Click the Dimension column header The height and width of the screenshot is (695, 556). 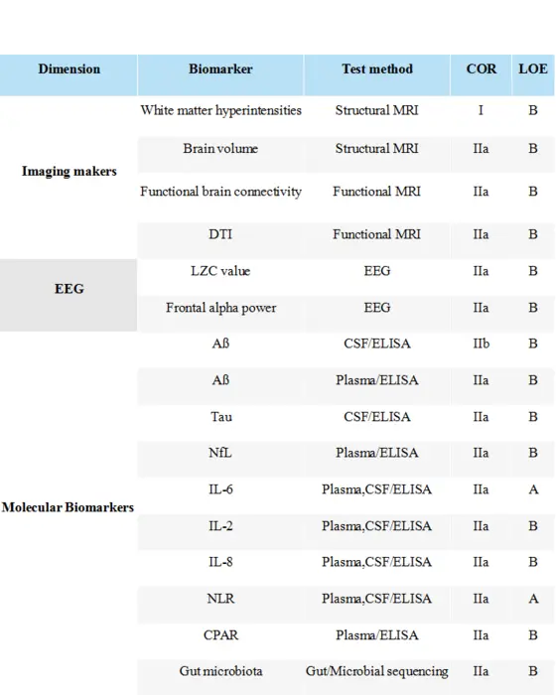tap(69, 74)
